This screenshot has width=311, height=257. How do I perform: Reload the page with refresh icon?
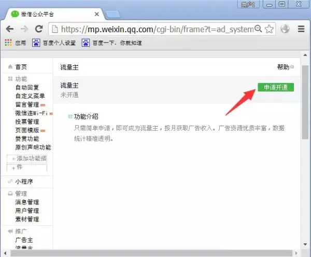(39, 29)
